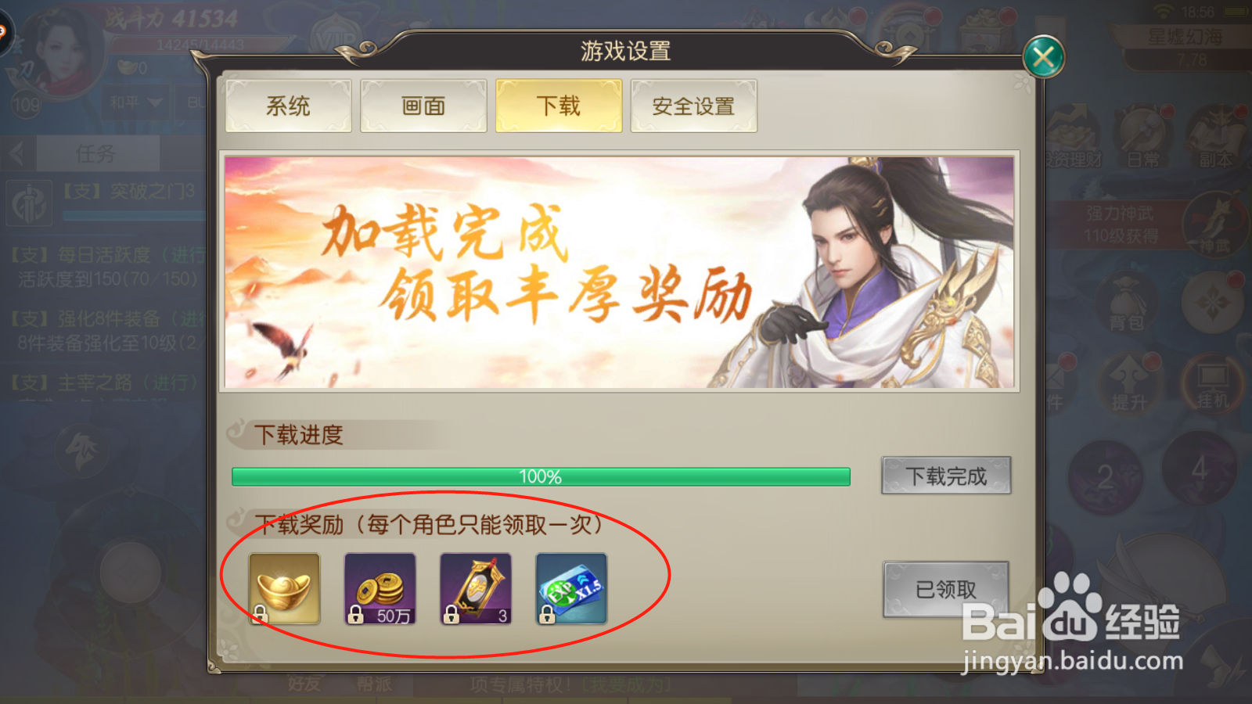This screenshot has width=1252, height=704.
Task: Click the green 100% download progress bar
Action: coord(541,476)
